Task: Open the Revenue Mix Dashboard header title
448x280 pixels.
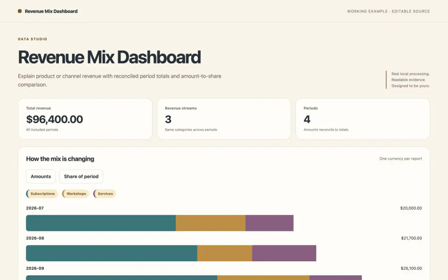Action: coord(51,11)
